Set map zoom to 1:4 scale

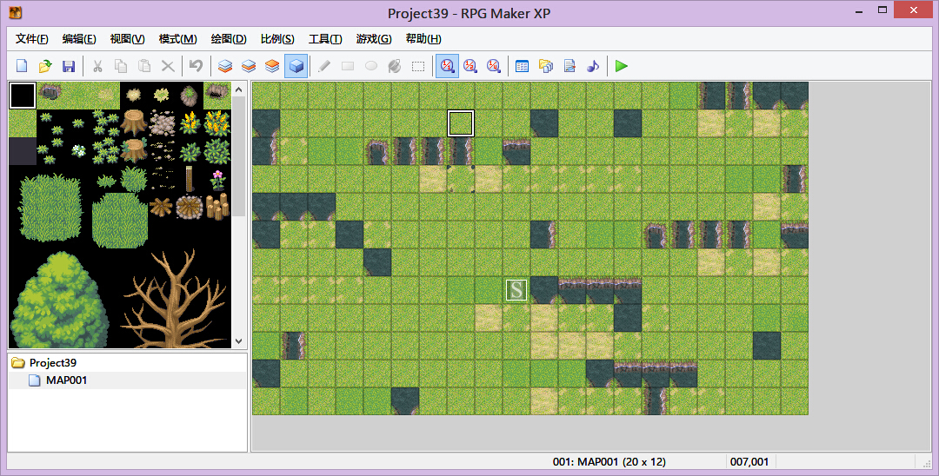(494, 66)
